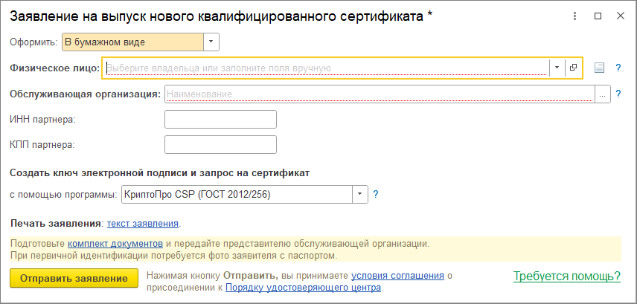The width and height of the screenshot is (637, 304).
Task: Click the document list icon next to Физическое лицо
Action: (x=600, y=68)
